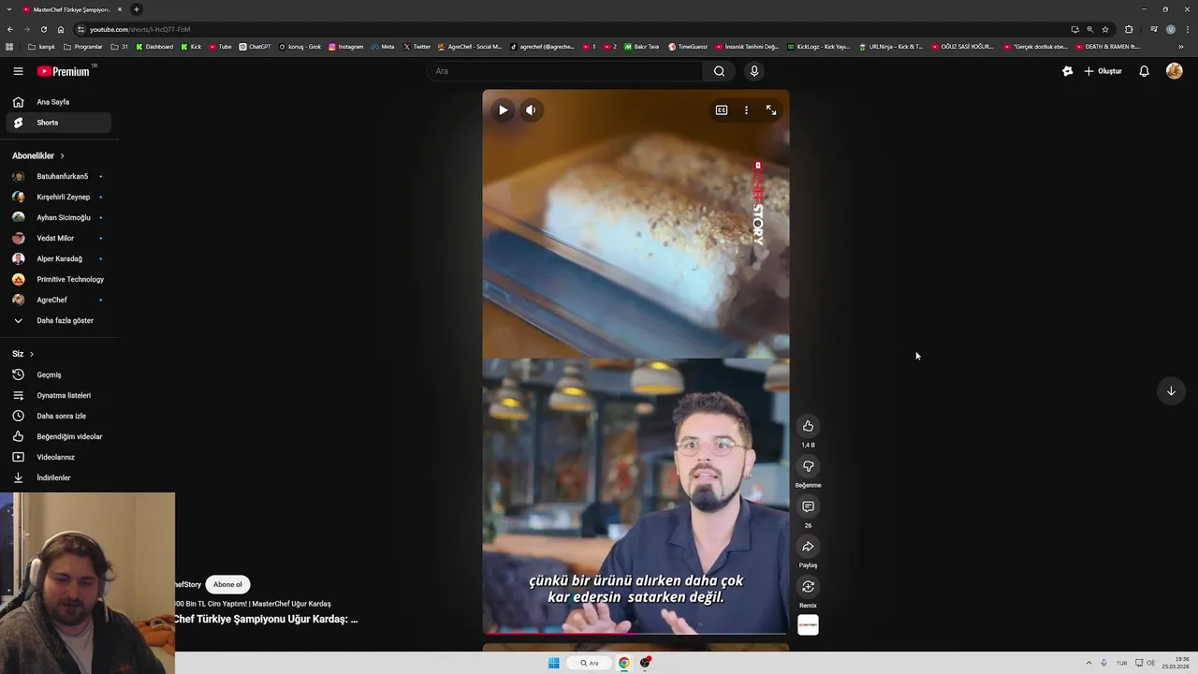Viewport: 1198px width, 674px height.
Task: Open the Instagram bookmark
Action: (x=345, y=47)
